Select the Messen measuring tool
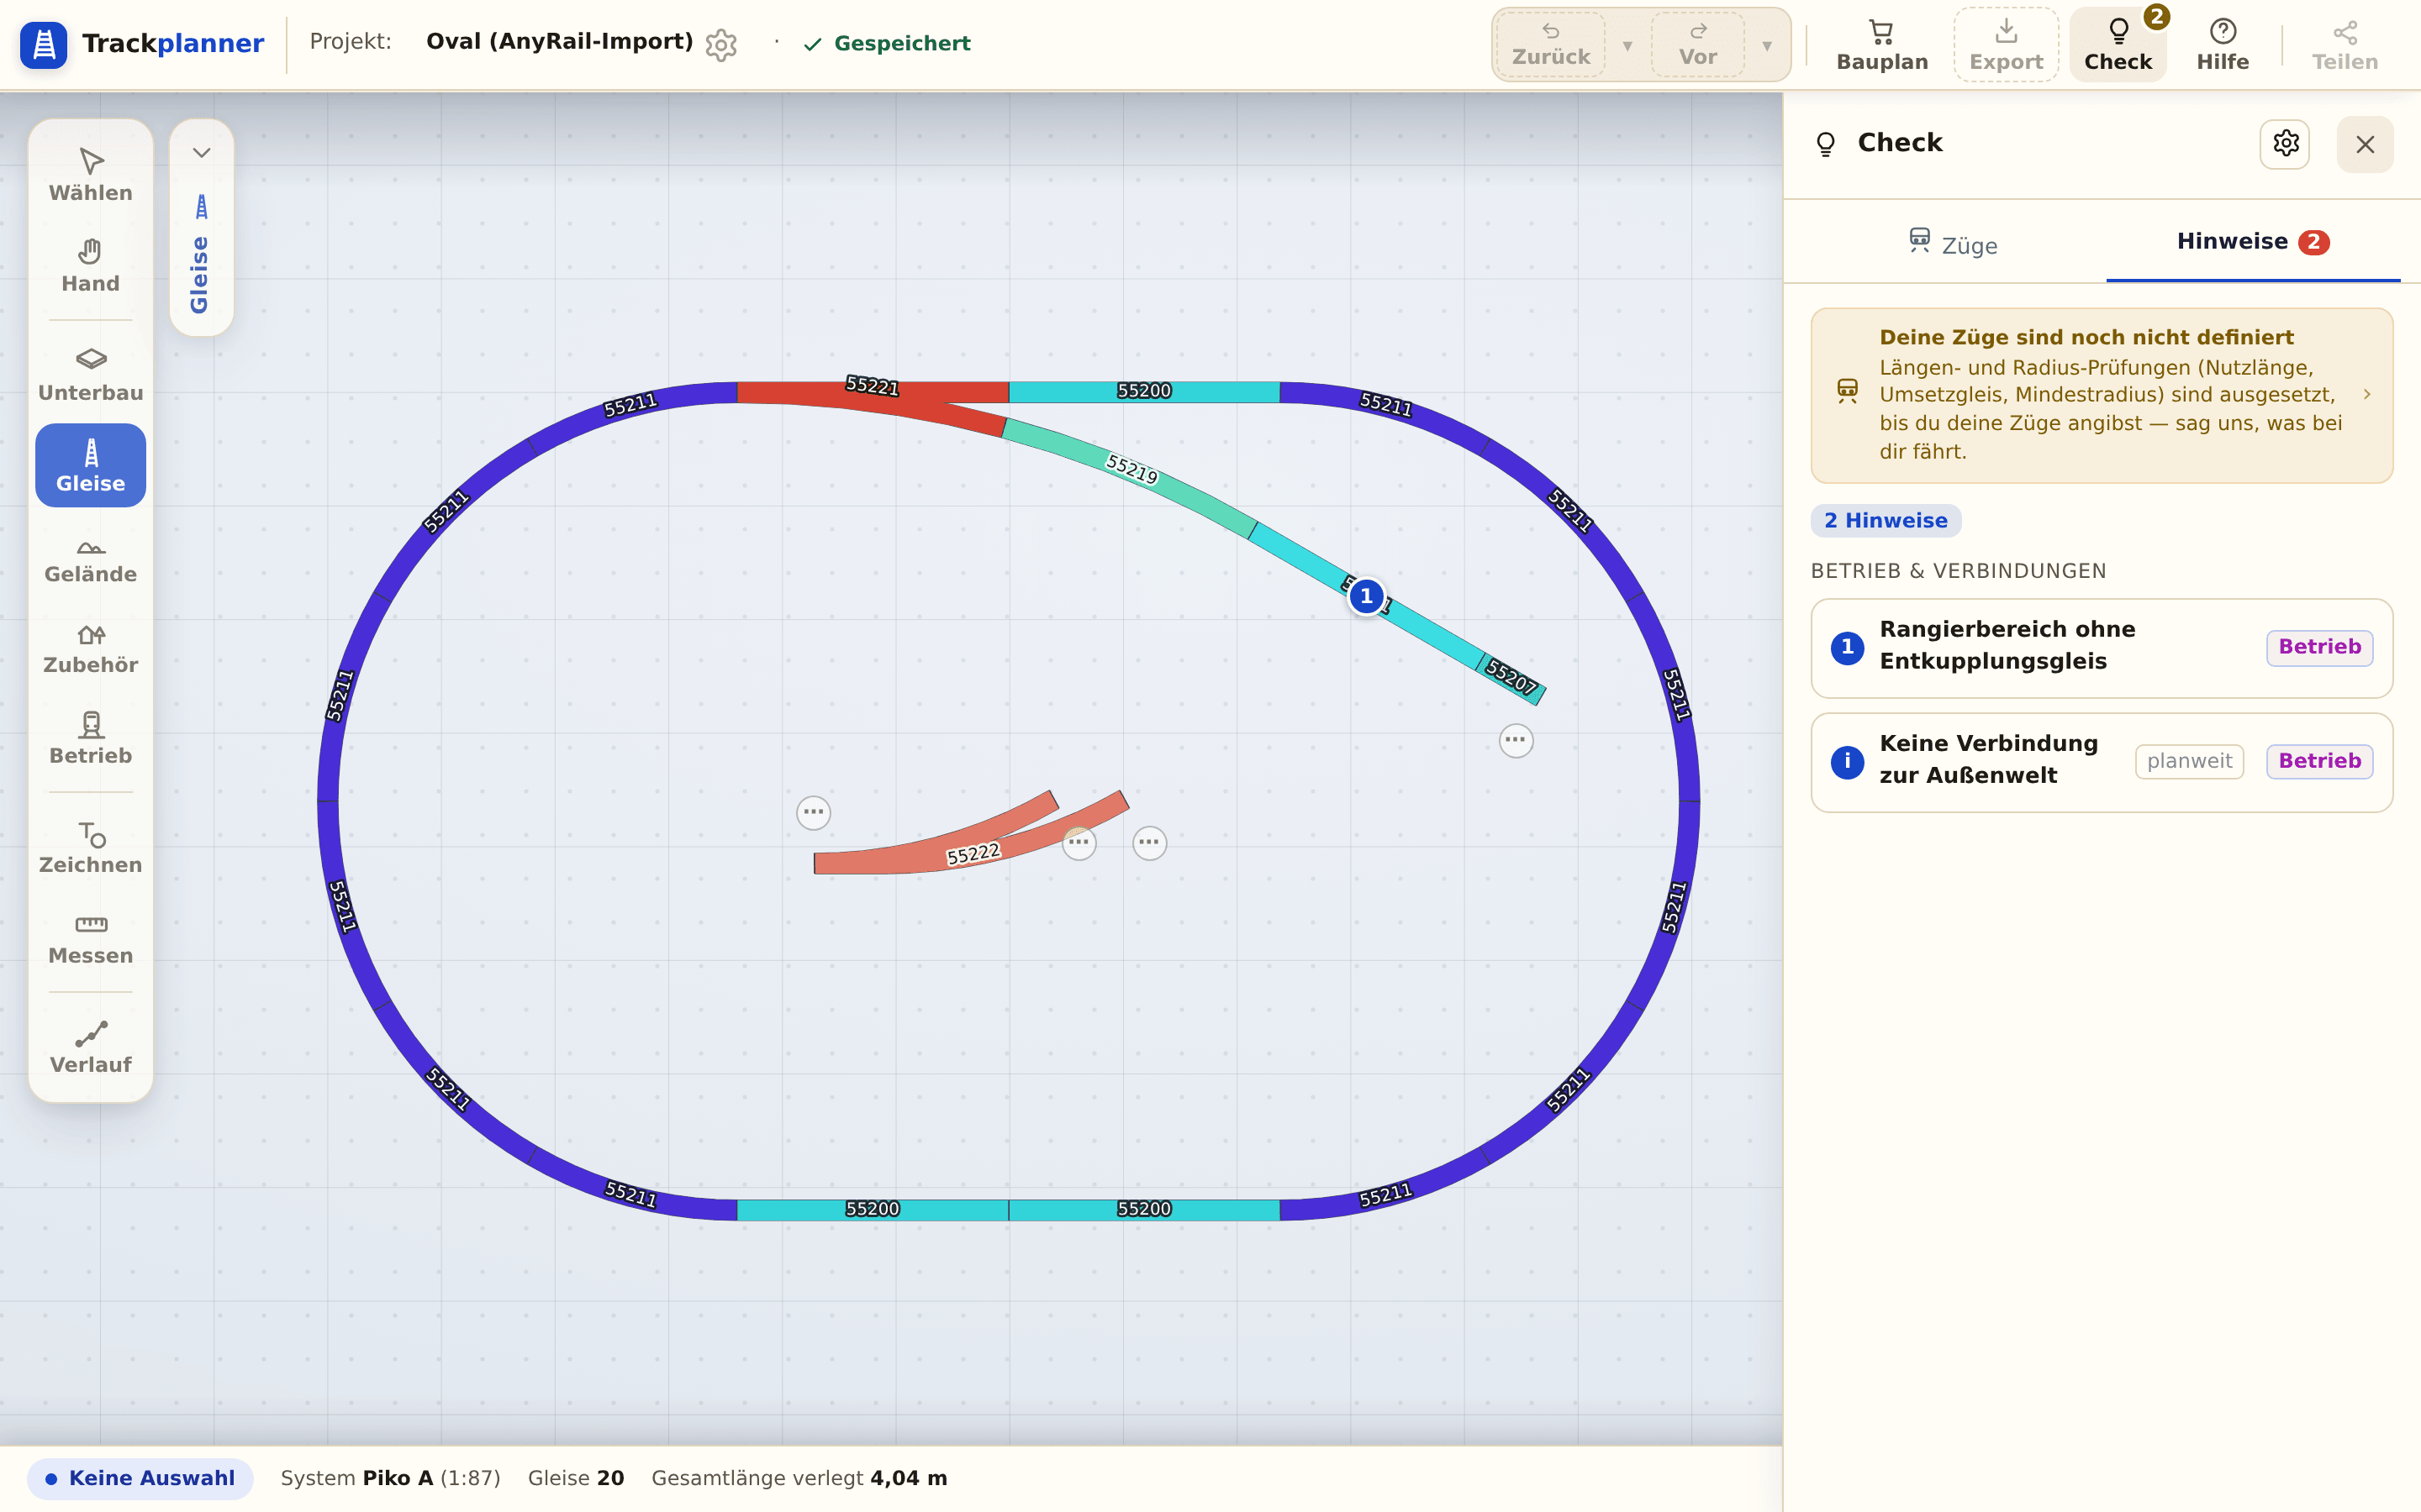Image resolution: width=2421 pixels, height=1512 pixels. (90, 938)
